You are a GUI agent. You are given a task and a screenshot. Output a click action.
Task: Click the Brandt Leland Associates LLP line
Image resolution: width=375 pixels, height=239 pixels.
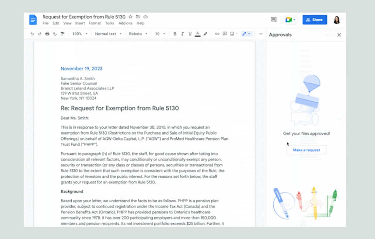(x=87, y=88)
